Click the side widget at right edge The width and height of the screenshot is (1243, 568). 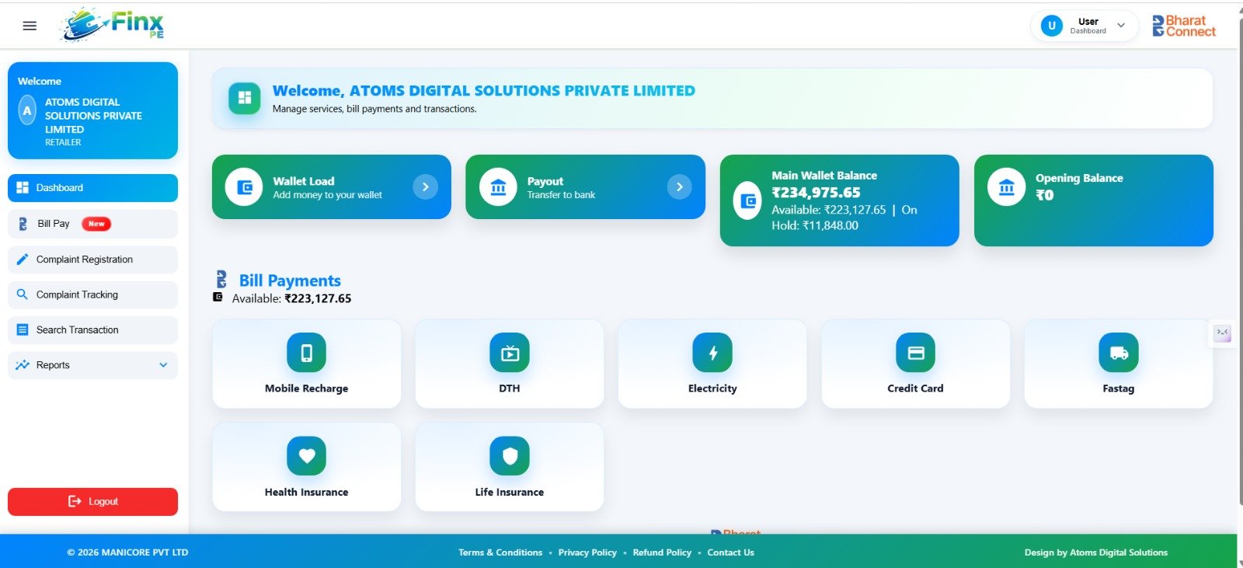click(x=1222, y=333)
